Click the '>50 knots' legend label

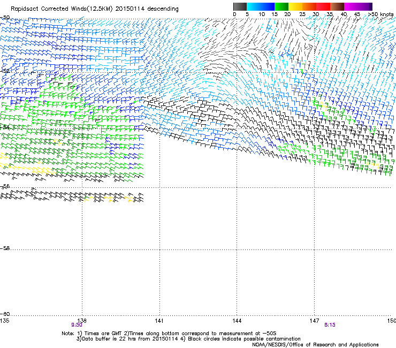click(x=381, y=14)
